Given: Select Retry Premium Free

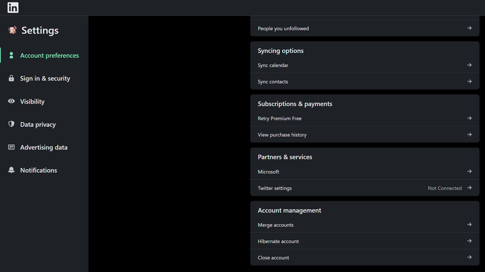Looking at the screenshot, I should pyautogui.click(x=280, y=118).
